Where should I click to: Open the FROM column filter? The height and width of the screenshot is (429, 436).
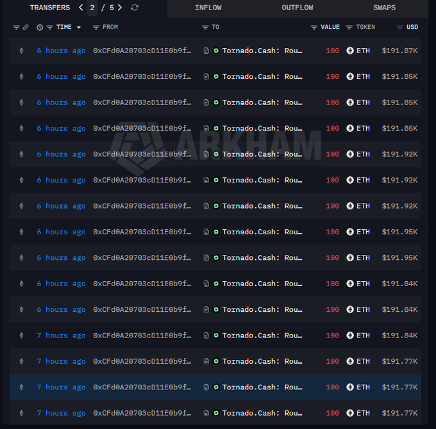pyautogui.click(x=96, y=27)
